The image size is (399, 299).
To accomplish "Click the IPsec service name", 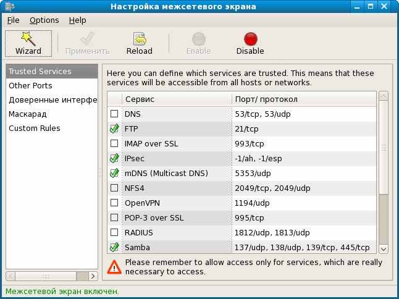I will click(135, 159).
